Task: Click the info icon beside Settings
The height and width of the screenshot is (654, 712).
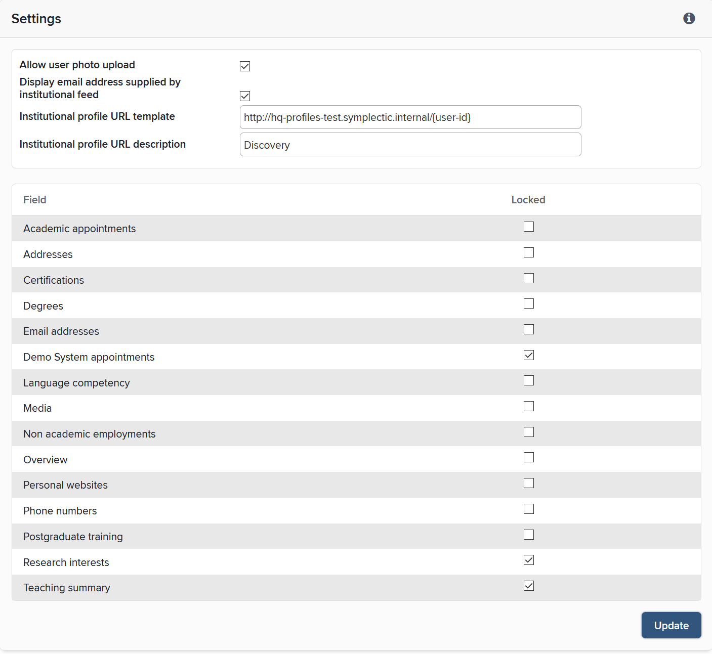Action: click(689, 19)
